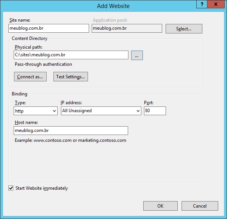Image resolution: width=227 pixels, height=219 pixels.
Task: Expand the IP address combo box
Action: coord(101,111)
